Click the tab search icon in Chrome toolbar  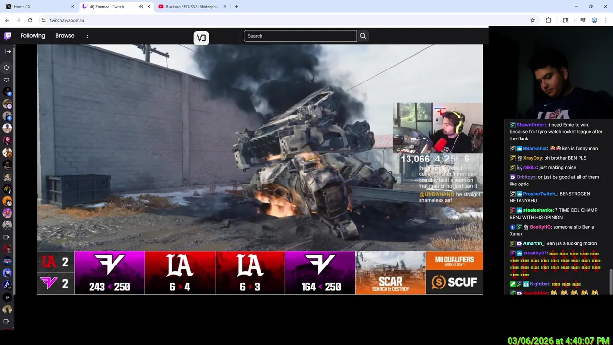click(x=566, y=20)
